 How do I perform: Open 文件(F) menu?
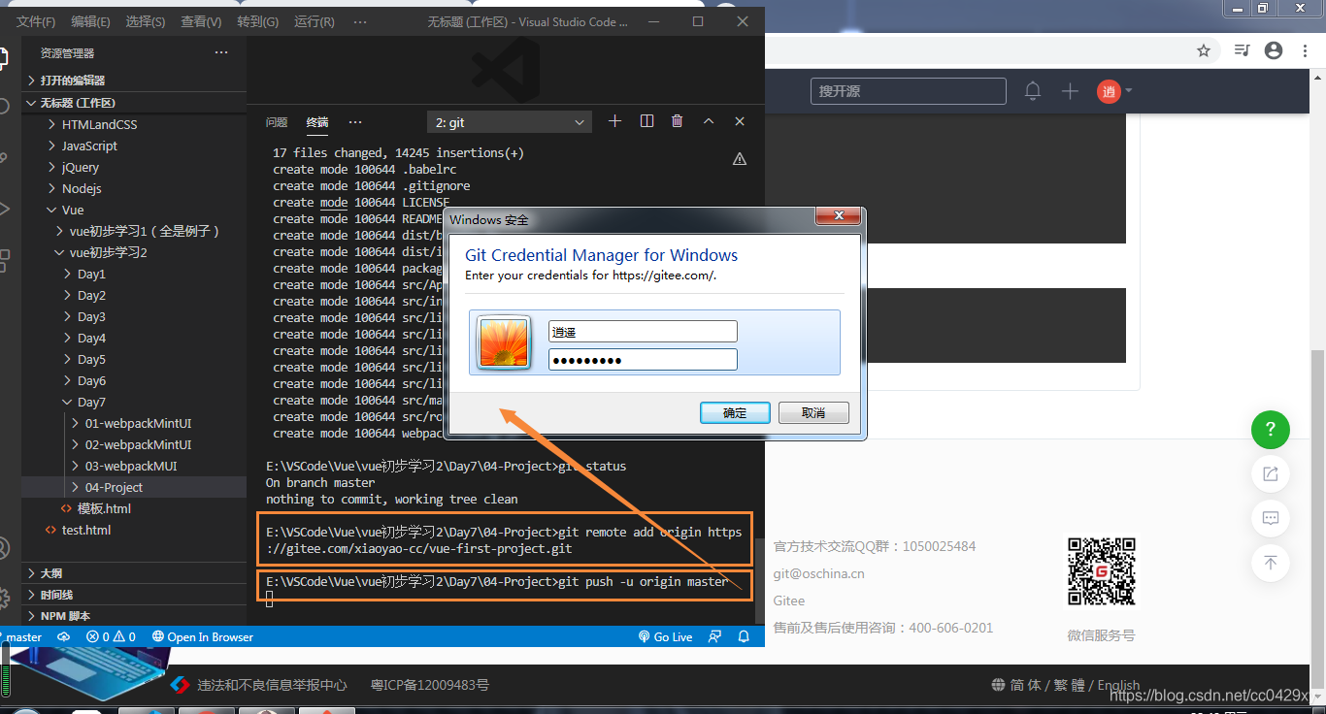pyautogui.click(x=36, y=21)
